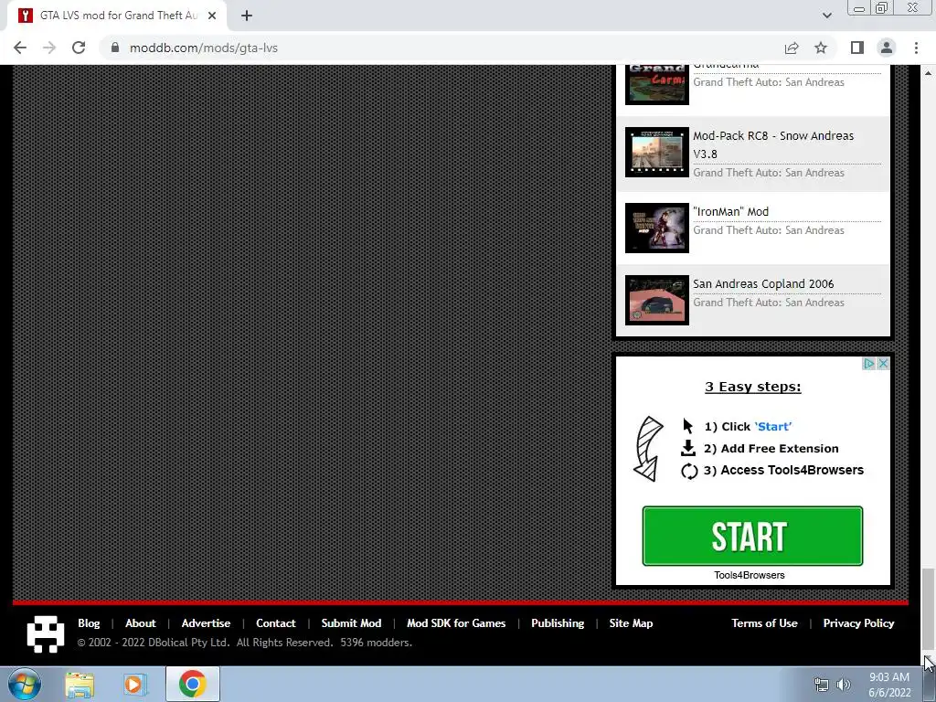Screen dimensions: 936x702
Task: Open a new browser tab
Action: coord(247,16)
